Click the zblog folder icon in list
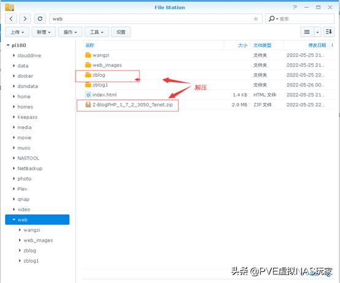The width and height of the screenshot is (340, 283). pos(88,75)
